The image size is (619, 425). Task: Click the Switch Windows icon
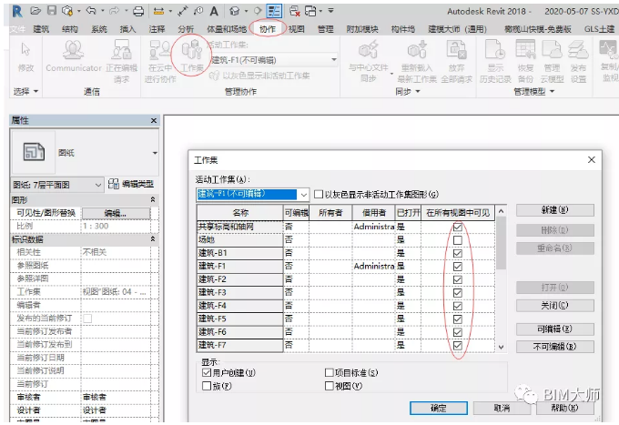310,11
